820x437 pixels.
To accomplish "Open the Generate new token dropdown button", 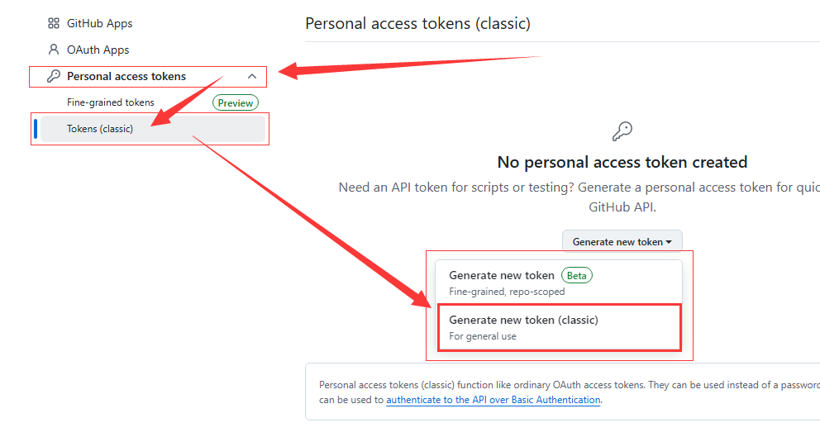I will [x=622, y=242].
